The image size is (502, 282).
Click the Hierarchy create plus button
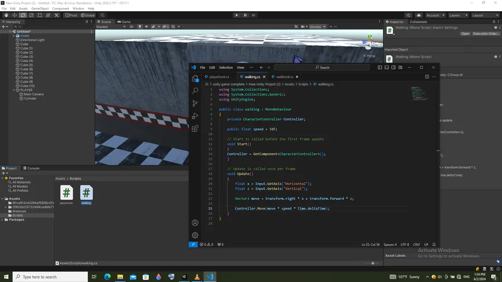point(3,27)
